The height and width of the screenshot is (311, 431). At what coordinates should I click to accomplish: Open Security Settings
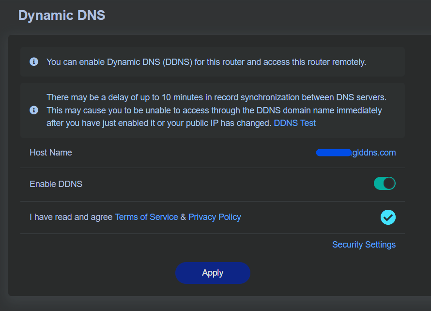click(x=364, y=245)
